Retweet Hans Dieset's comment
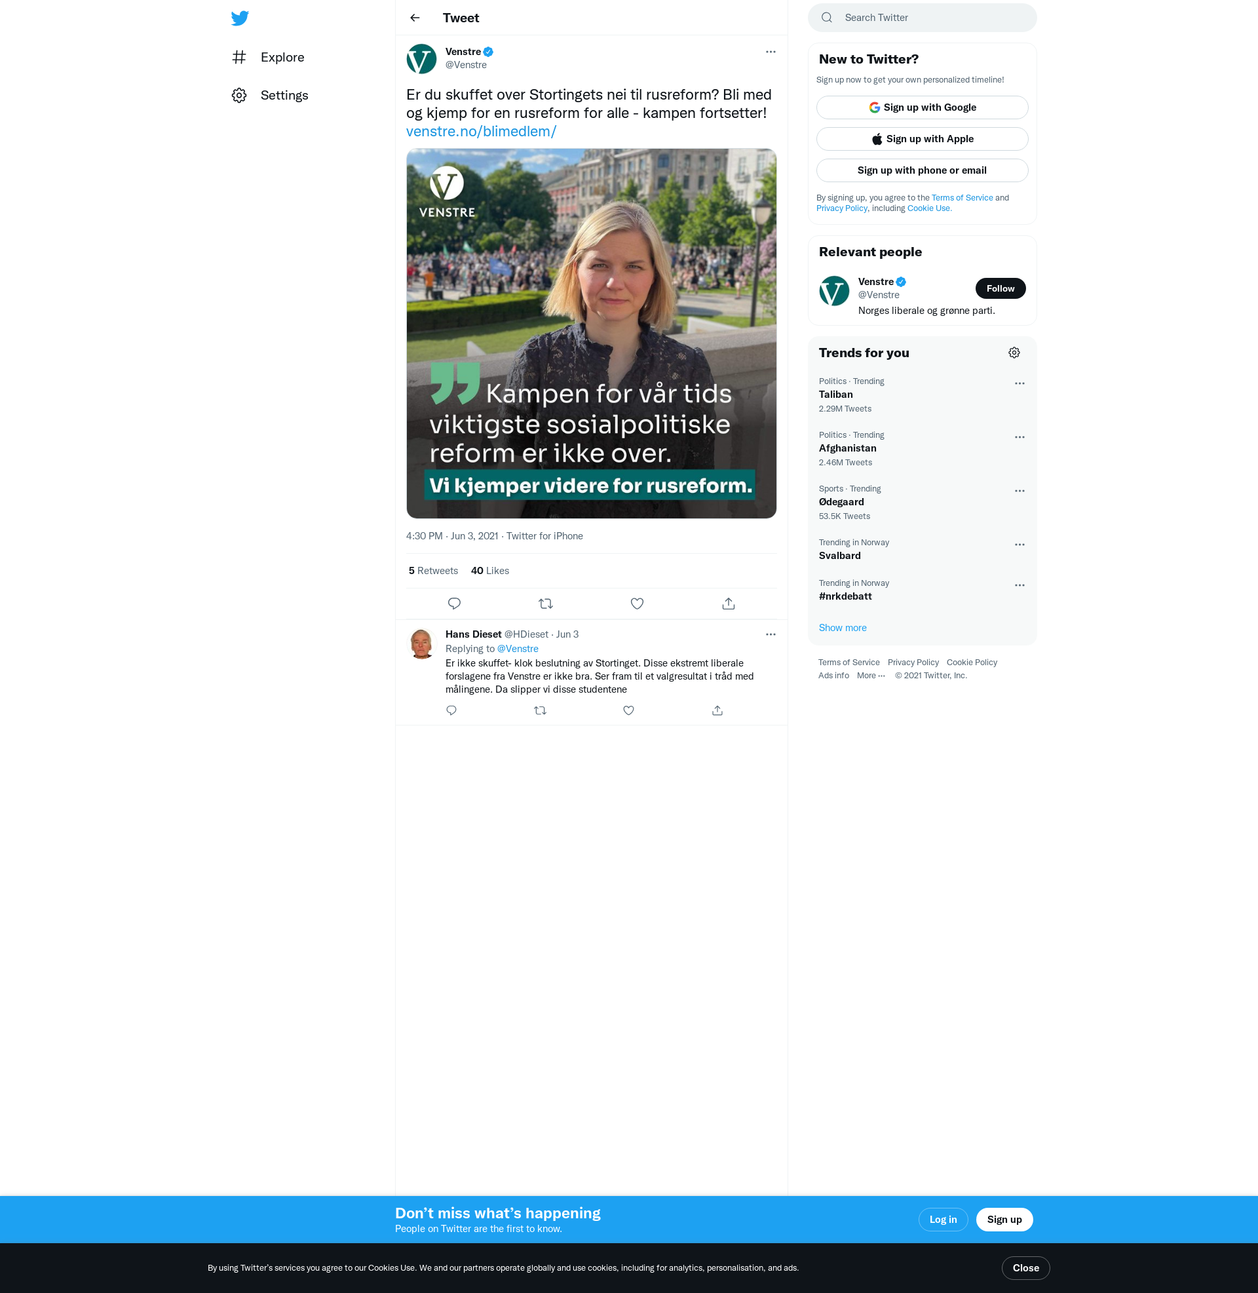 (540, 711)
